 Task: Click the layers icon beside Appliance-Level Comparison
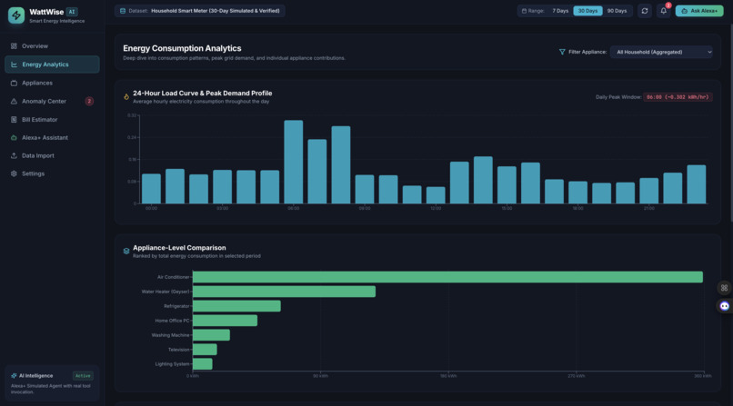click(x=126, y=251)
